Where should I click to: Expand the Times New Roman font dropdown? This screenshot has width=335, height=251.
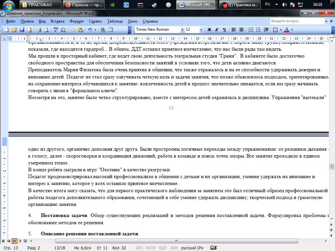[182, 30]
